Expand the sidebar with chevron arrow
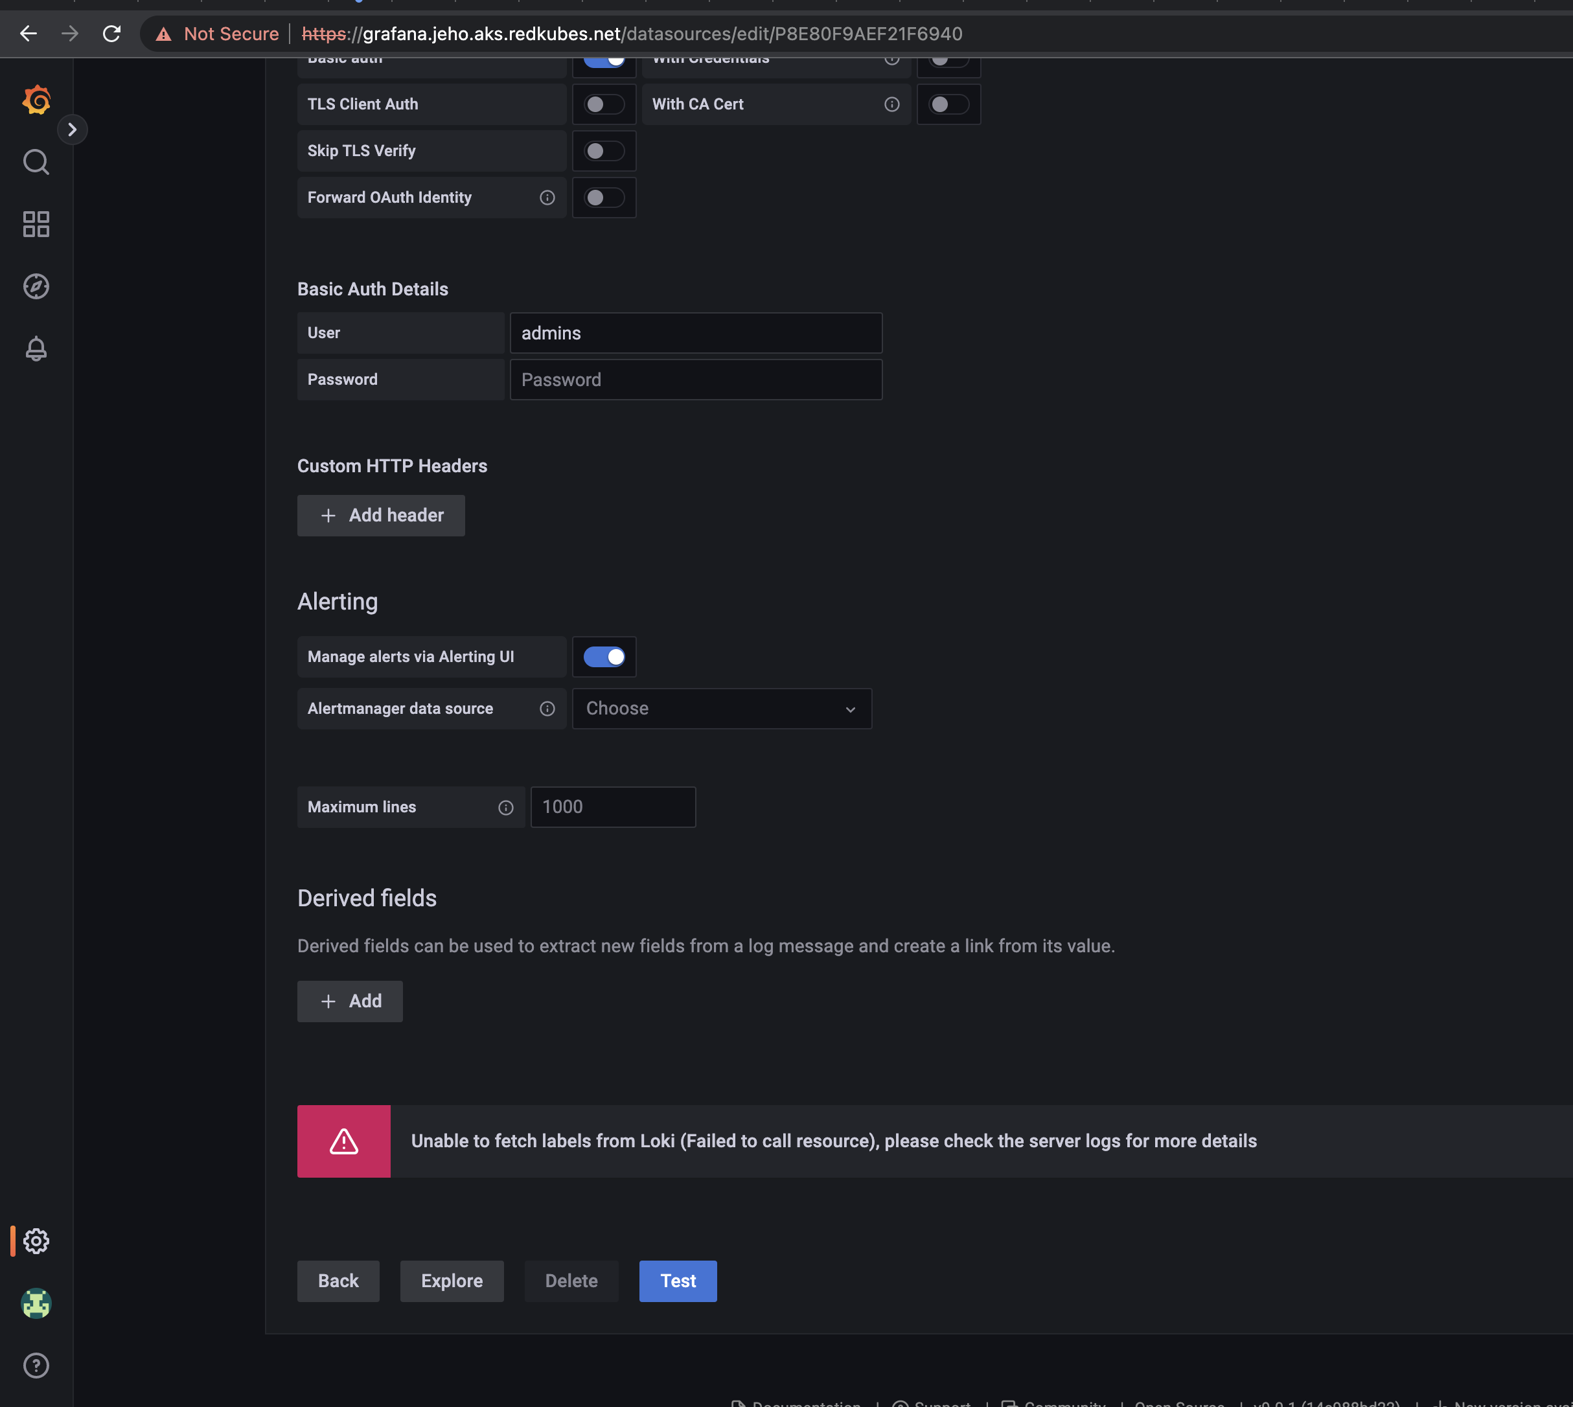Image resolution: width=1573 pixels, height=1407 pixels. [72, 129]
